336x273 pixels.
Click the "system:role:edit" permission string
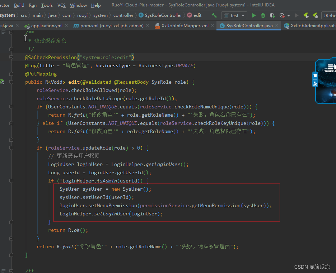[106, 58]
